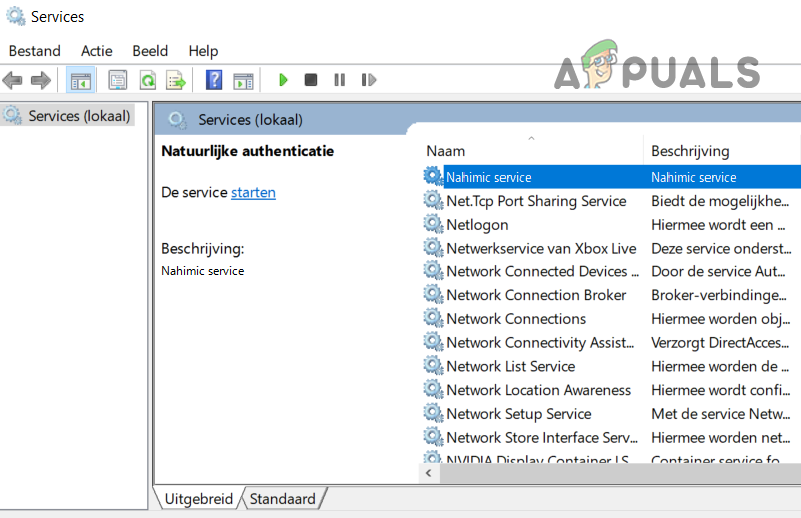Click the Services (lokaal) pane header
Screen dimensions: 801x518
pos(251,120)
